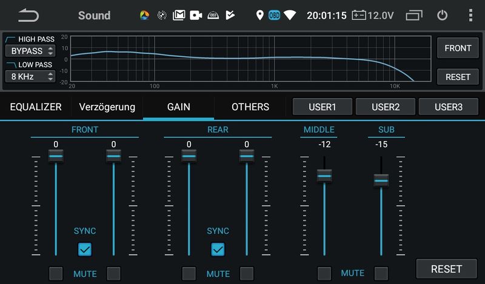485x284 pixels.
Task: Tap the Gmail envelope notification icon
Action: click(178, 15)
